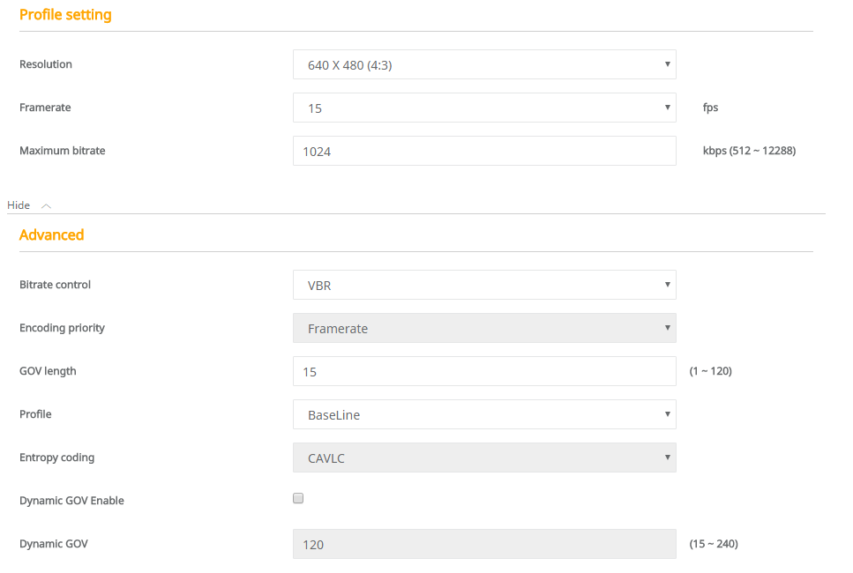Screen dimensions: 853x573
Task: Click the chevron icon next to Hide
Action: pos(46,205)
